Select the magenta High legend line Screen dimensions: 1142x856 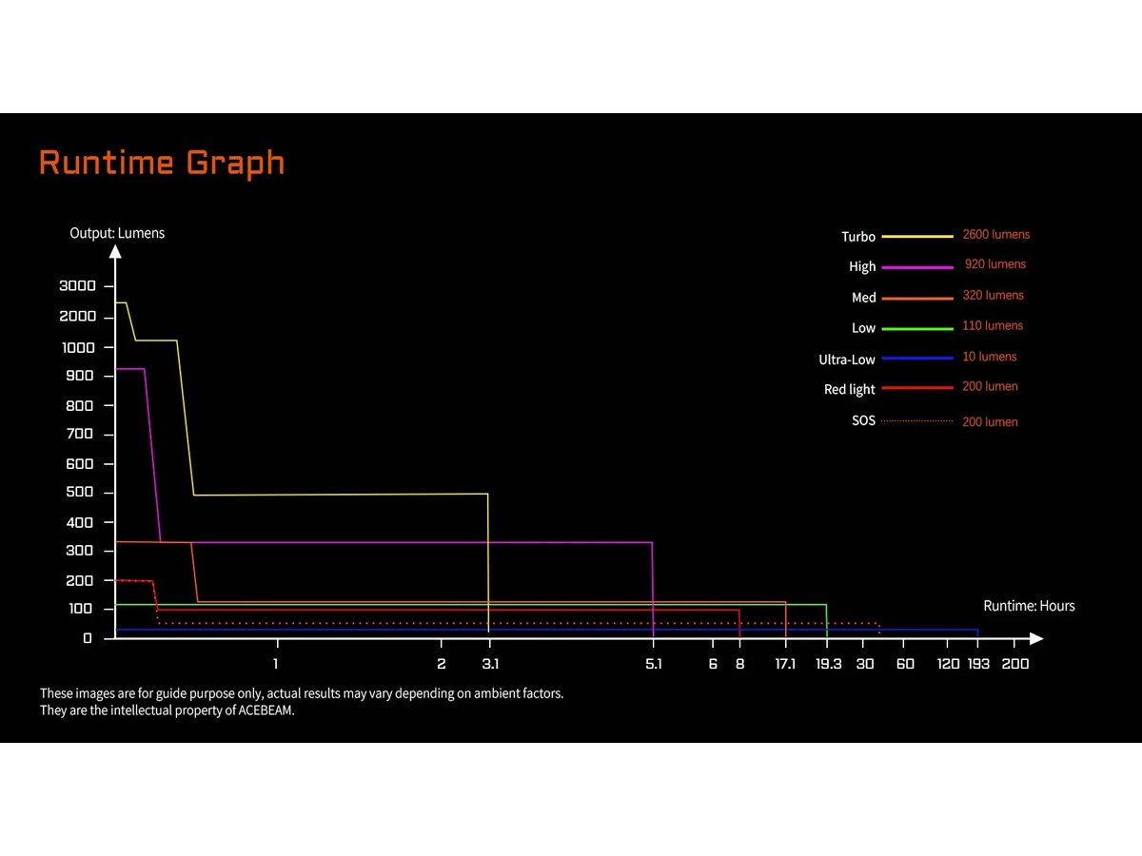click(917, 267)
